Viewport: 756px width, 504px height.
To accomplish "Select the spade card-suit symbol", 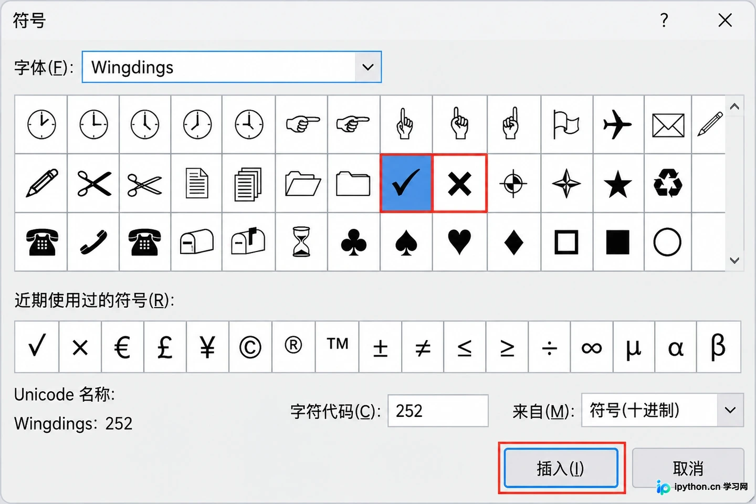I will [x=406, y=242].
